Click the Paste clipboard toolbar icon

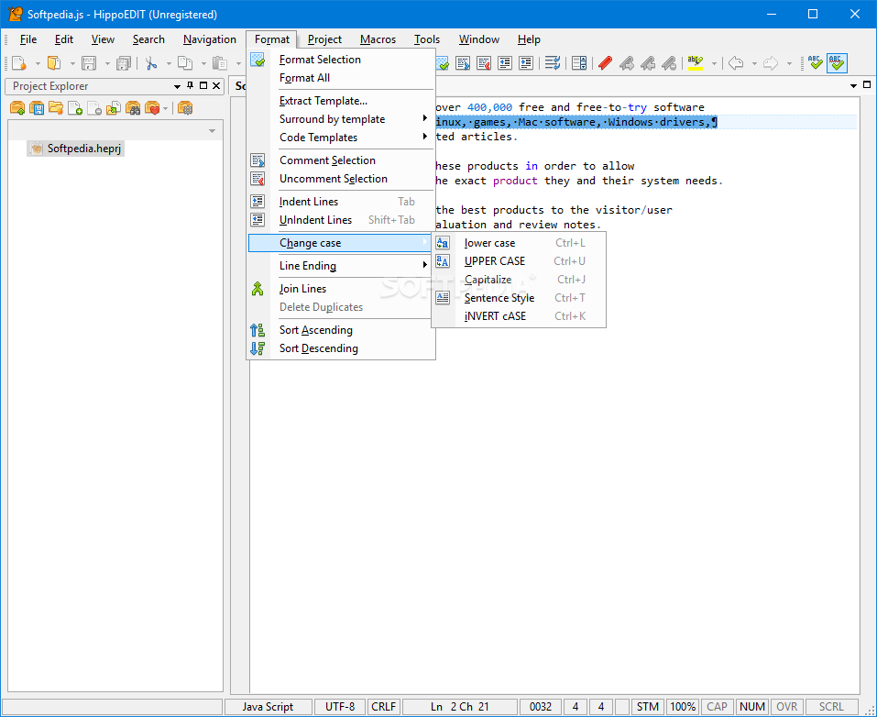(220, 62)
